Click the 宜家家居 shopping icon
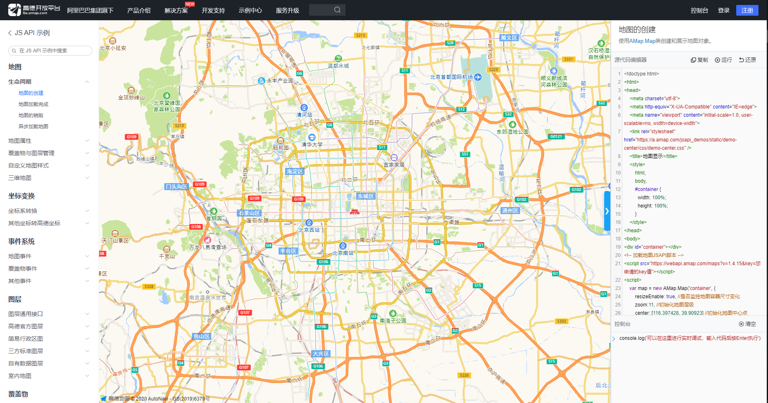The width and height of the screenshot is (768, 403). 394,158
